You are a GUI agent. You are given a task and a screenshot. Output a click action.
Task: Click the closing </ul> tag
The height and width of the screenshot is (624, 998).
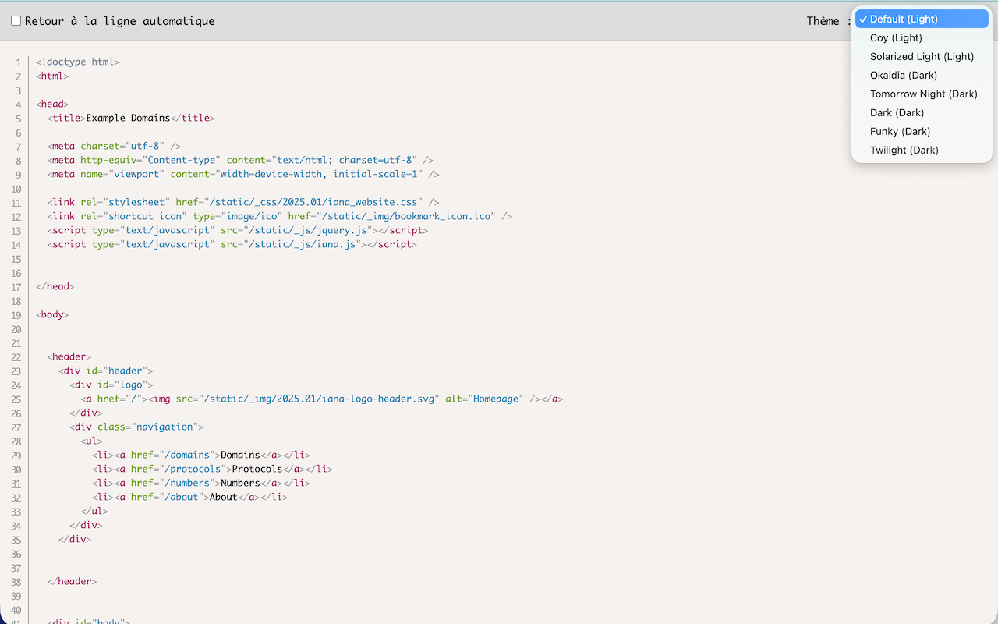94,511
